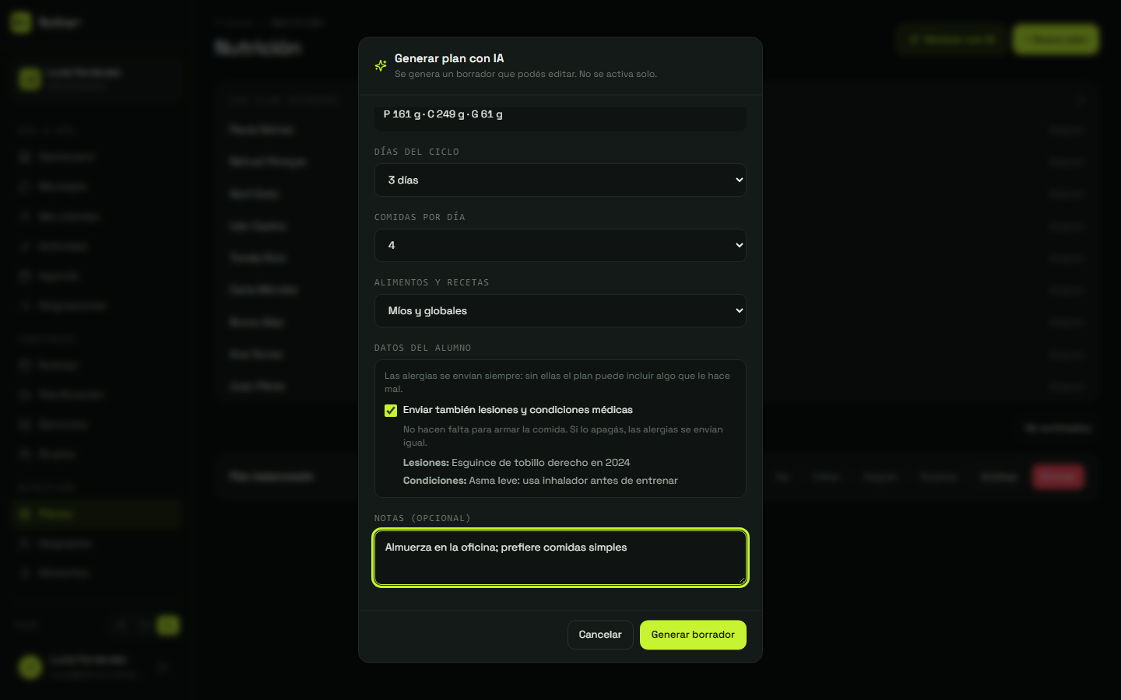The image size is (1121, 700).
Task: Open the Alimentos y recetas dropdown
Action: (x=560, y=310)
